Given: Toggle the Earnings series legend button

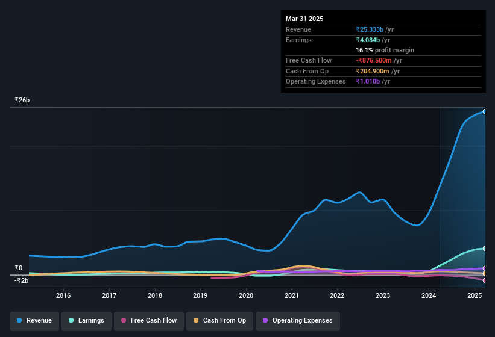Looking at the screenshot, I should click(86, 321).
